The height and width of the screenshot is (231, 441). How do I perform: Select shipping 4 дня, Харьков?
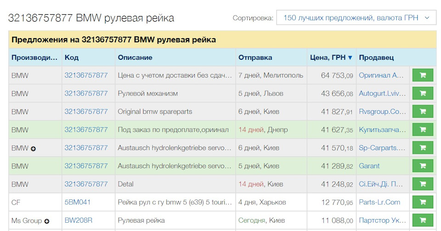pyautogui.click(x=262, y=202)
